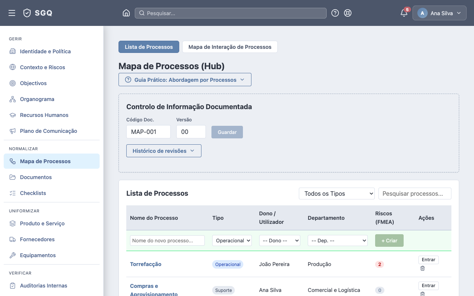Click Auditorias Internas clipboard icon
Screen dimensions: 474x296
coord(13,286)
